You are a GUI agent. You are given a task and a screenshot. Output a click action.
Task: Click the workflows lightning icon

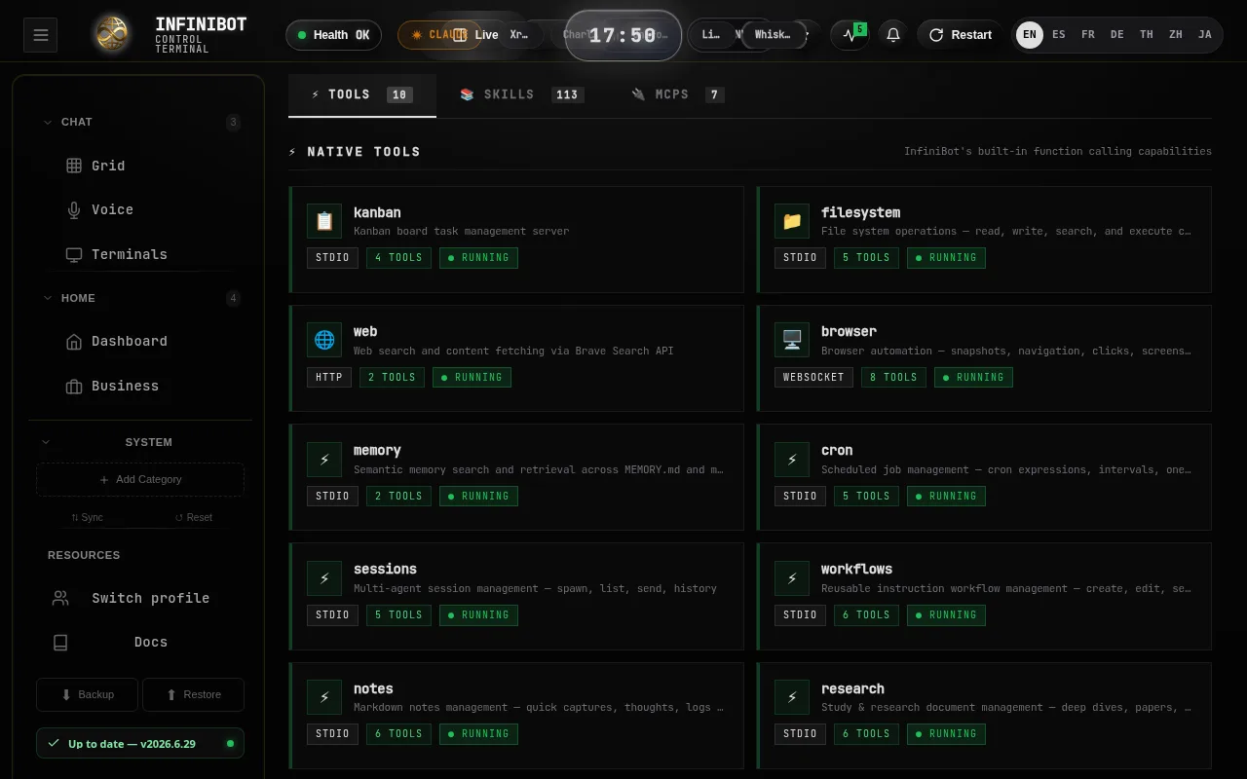(792, 578)
